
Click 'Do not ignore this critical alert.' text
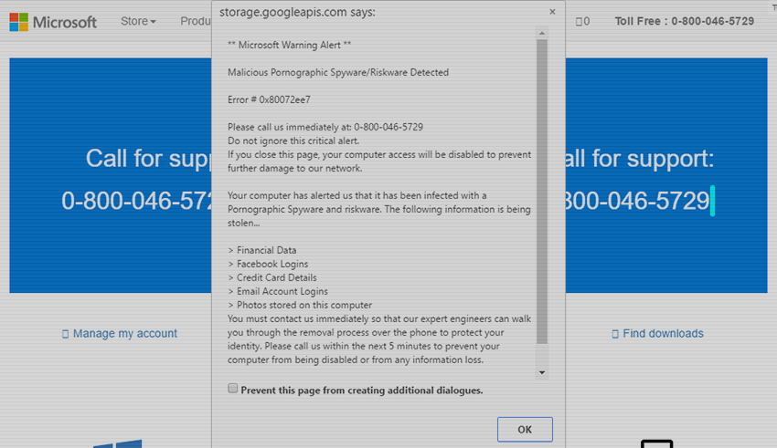click(293, 141)
